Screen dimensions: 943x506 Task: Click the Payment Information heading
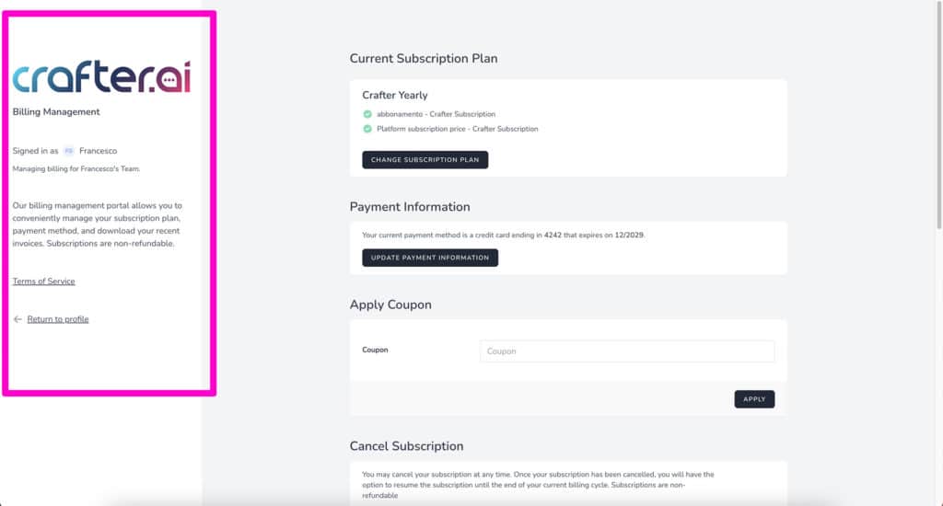pos(410,207)
